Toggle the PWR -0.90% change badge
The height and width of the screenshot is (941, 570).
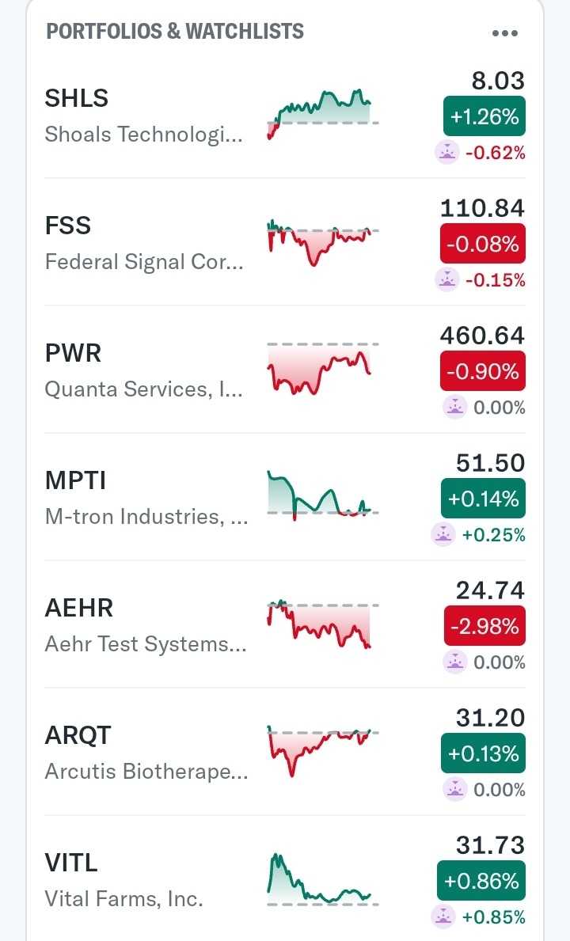coord(484,371)
